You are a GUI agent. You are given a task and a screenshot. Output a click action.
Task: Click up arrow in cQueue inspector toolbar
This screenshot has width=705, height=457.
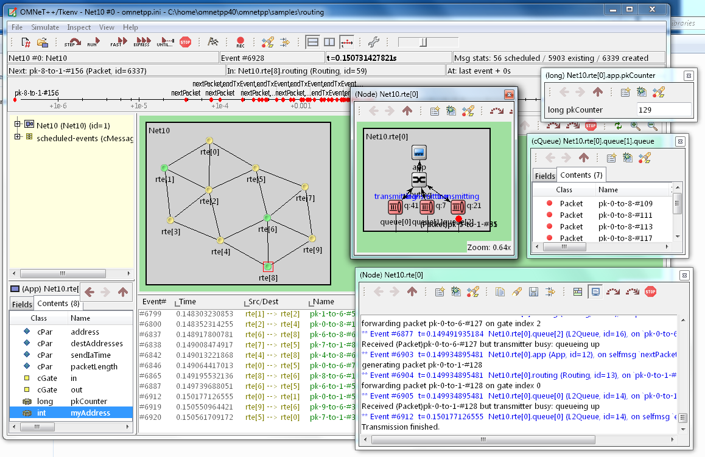point(584,158)
